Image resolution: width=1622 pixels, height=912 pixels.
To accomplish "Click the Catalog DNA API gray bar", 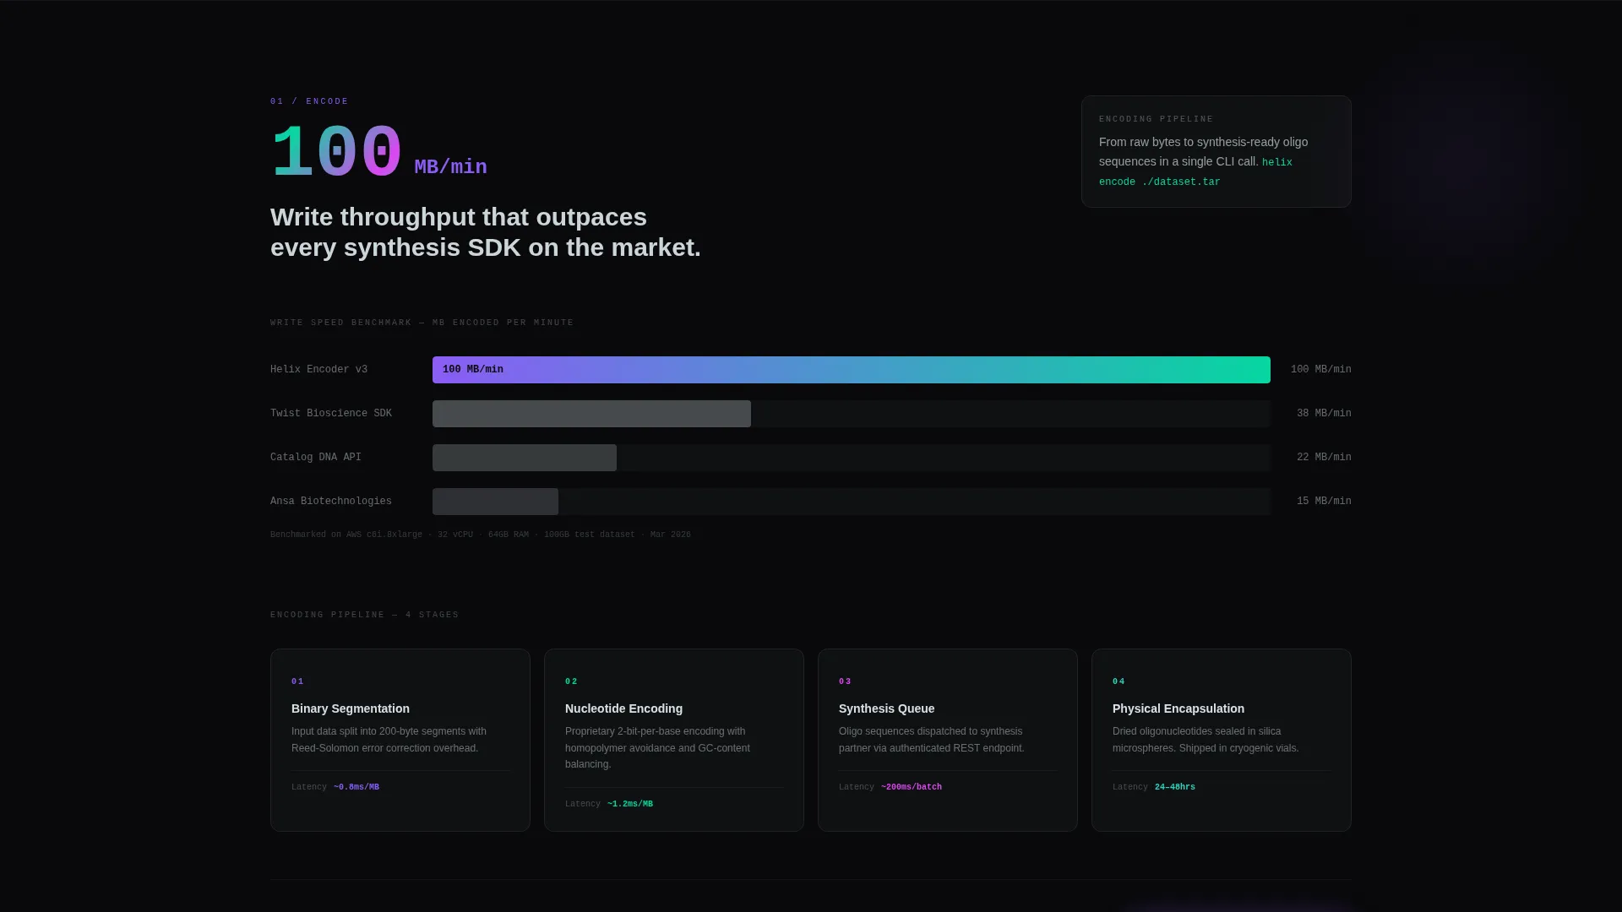I will (525, 458).
